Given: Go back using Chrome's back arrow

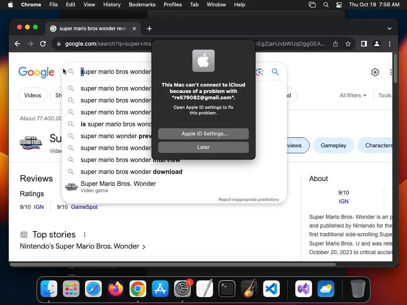Looking at the screenshot, I should coord(17,44).
